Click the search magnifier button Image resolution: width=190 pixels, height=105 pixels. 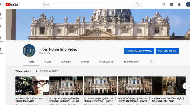coord(138,5)
